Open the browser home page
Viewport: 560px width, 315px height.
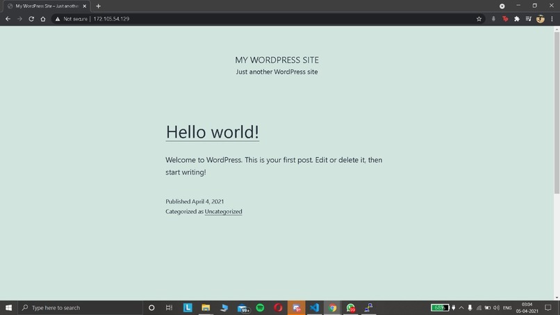(x=43, y=19)
